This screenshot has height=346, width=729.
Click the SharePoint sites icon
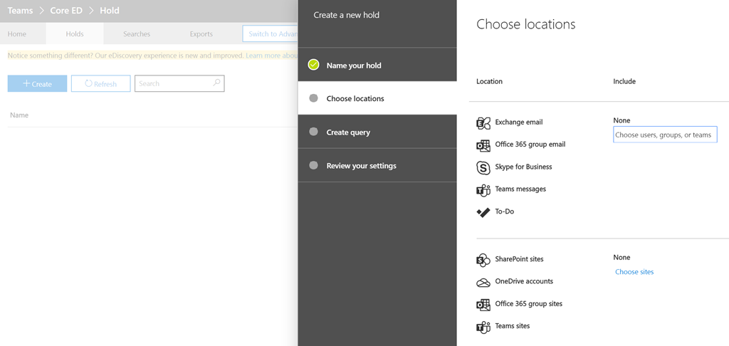coord(483,260)
